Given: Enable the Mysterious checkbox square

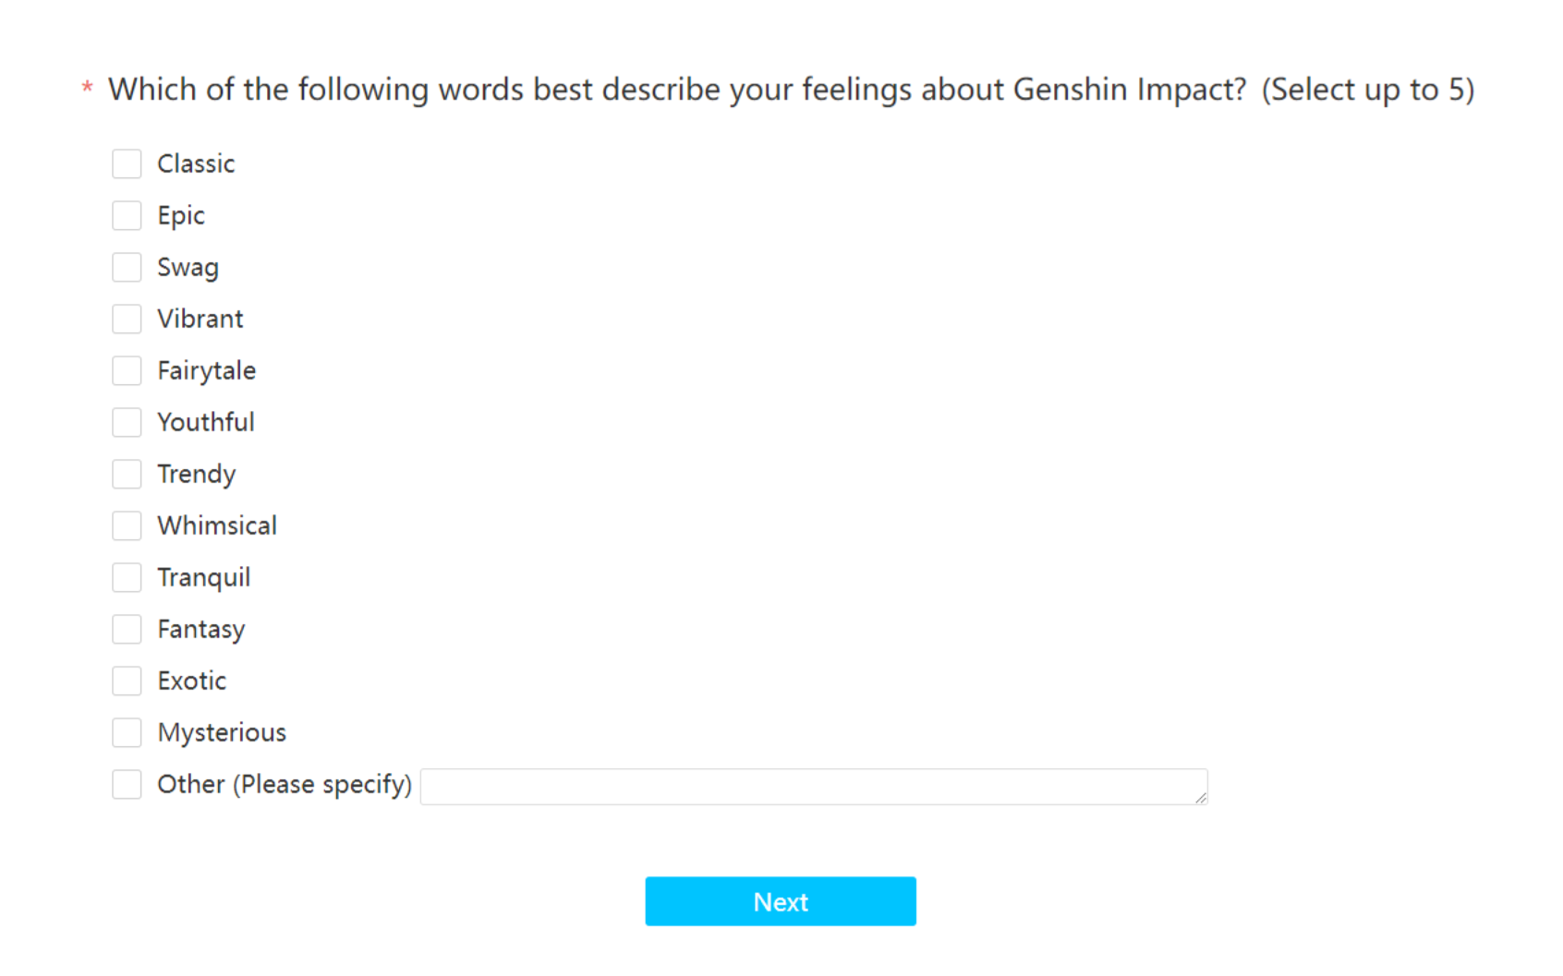Looking at the screenshot, I should (127, 732).
